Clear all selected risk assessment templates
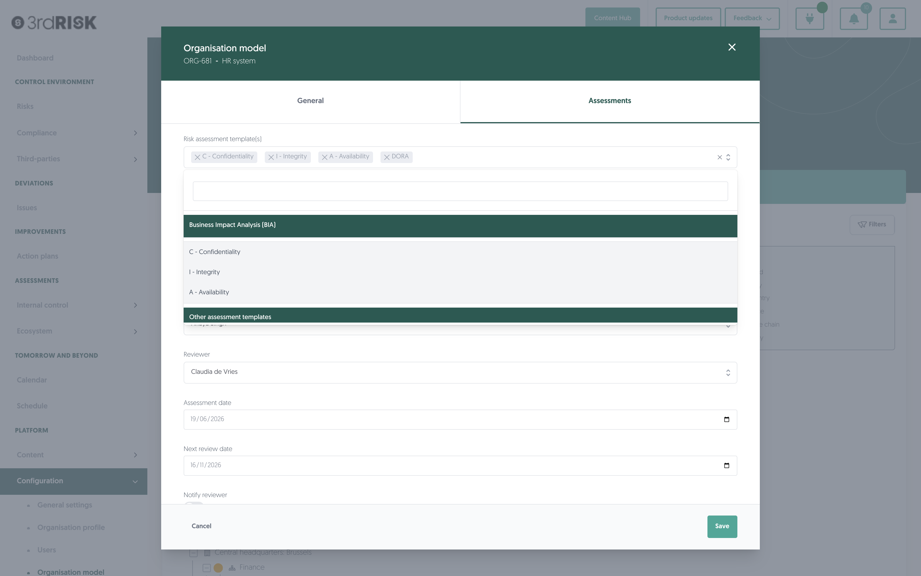 pyautogui.click(x=719, y=157)
